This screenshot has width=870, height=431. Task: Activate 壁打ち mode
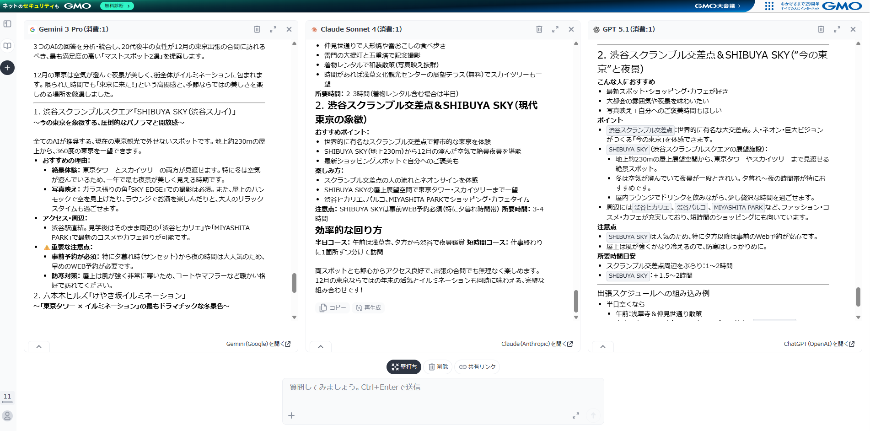[x=403, y=367]
